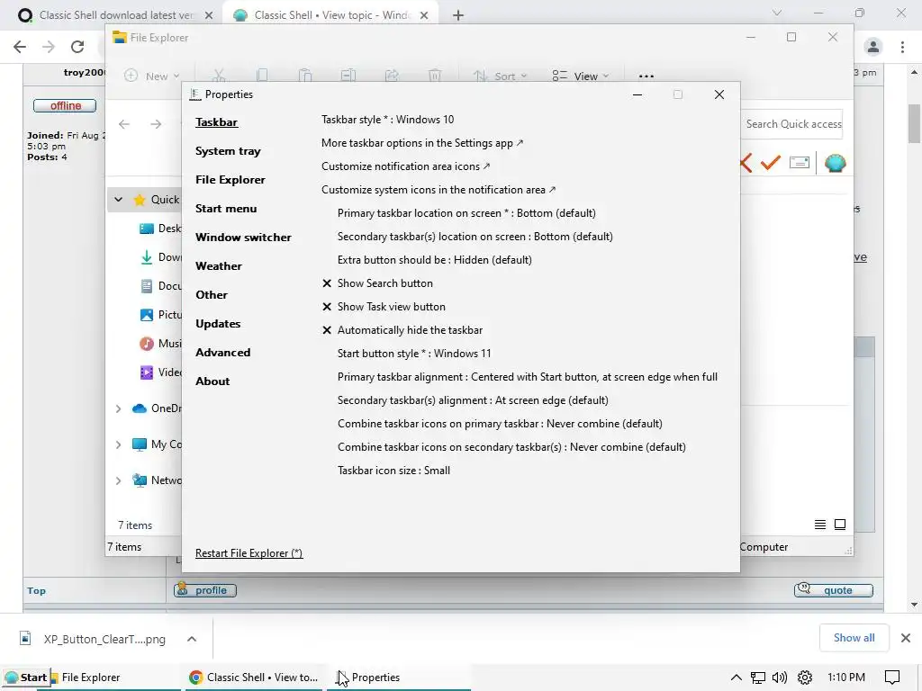922x691 pixels.
Task: Open a new browser tab
Action: (x=458, y=15)
